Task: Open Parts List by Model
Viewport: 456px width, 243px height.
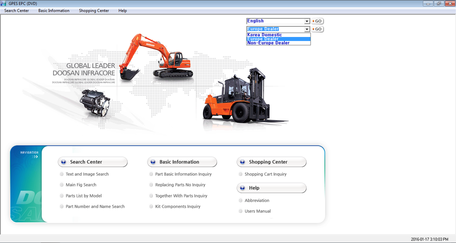Action: tap(84, 196)
